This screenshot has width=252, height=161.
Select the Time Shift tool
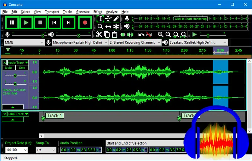[108, 26]
